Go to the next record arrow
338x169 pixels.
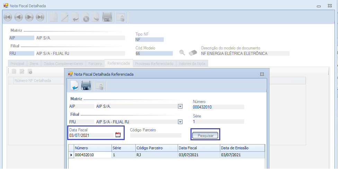coord(29,17)
